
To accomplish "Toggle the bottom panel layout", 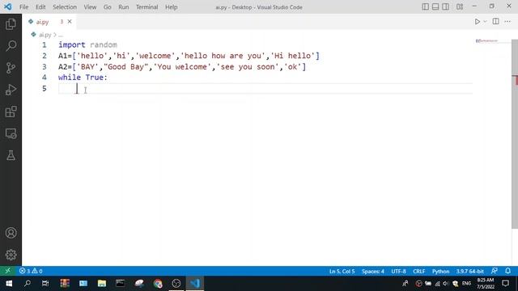I will click(435, 6).
